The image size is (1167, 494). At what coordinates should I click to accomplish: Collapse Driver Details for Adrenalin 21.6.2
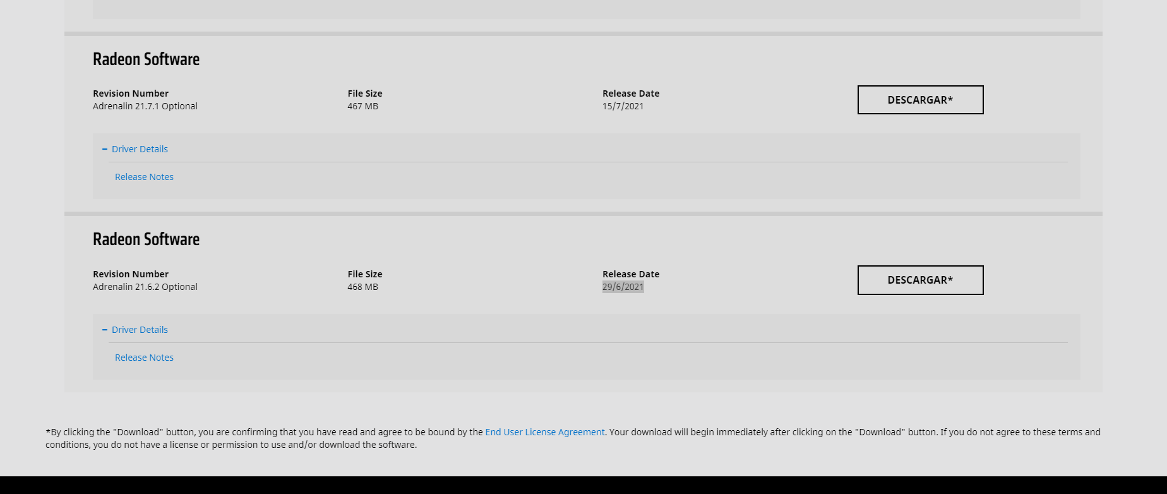click(x=135, y=330)
